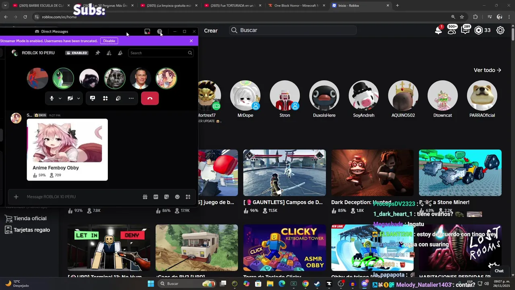Image resolution: width=515 pixels, height=290 pixels.
Task: Open Discord help icon
Action: point(160,31)
